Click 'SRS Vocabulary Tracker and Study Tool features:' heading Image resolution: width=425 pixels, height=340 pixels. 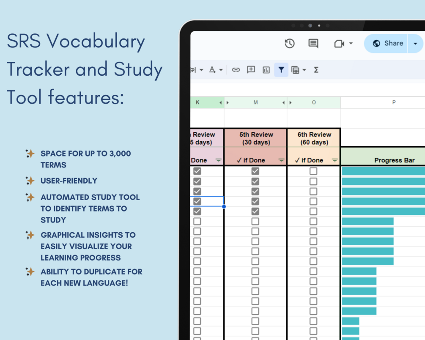pos(85,69)
